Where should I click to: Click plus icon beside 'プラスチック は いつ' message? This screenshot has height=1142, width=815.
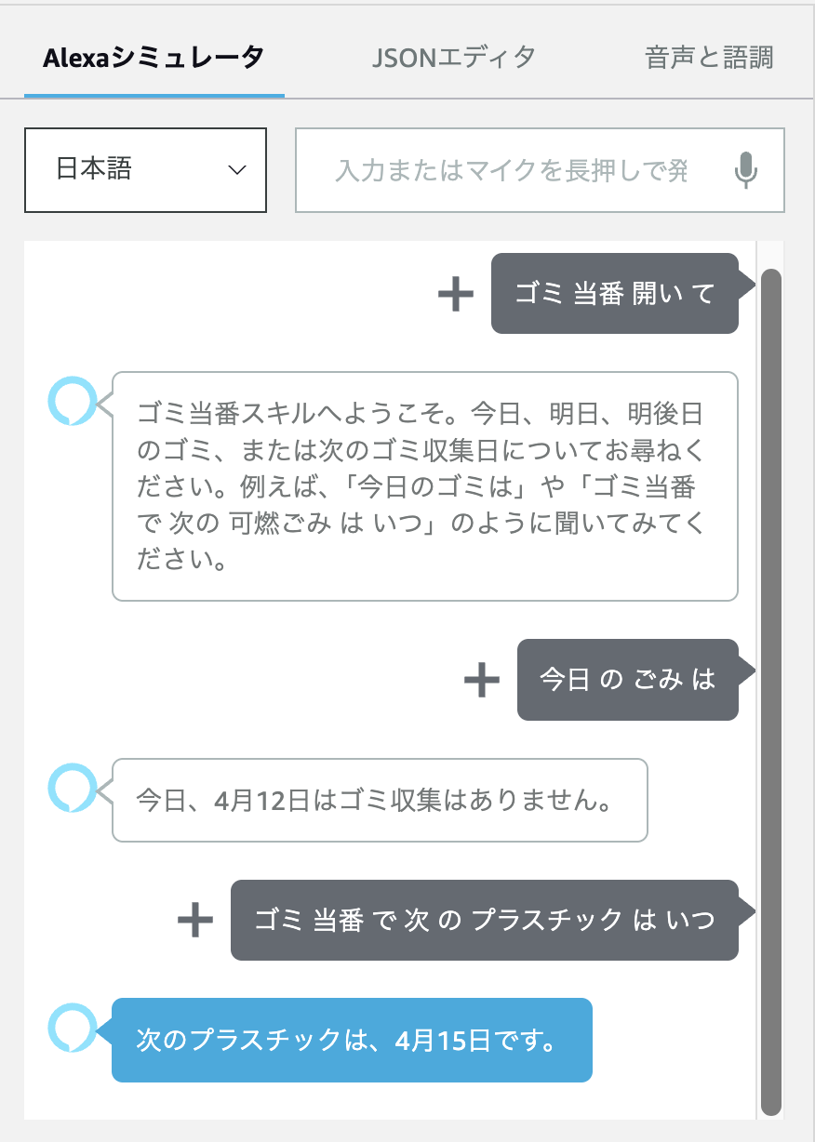pyautogui.click(x=195, y=921)
